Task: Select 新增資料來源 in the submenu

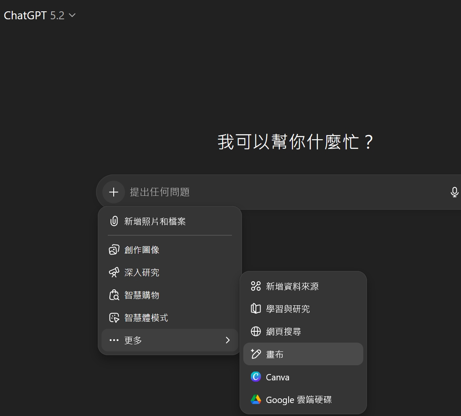Action: (292, 286)
